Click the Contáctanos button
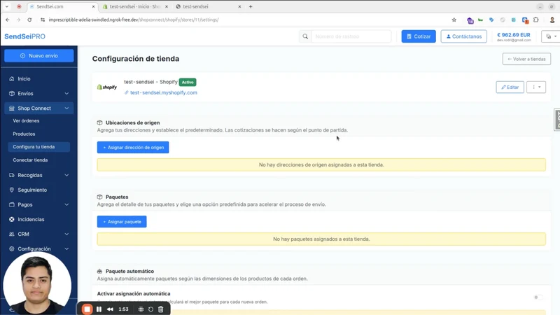 coord(463,36)
